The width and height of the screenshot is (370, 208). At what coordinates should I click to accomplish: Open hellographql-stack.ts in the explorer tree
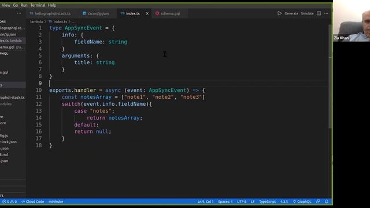[13, 98]
